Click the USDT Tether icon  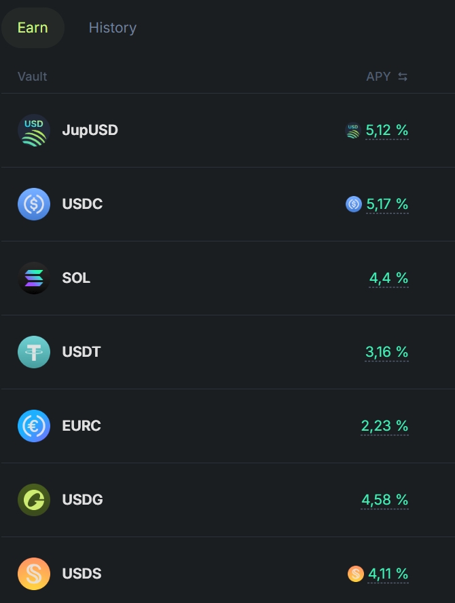tap(34, 351)
